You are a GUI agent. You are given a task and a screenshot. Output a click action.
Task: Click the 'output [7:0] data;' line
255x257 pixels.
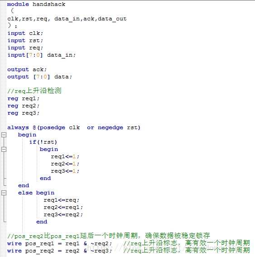coord(40,77)
